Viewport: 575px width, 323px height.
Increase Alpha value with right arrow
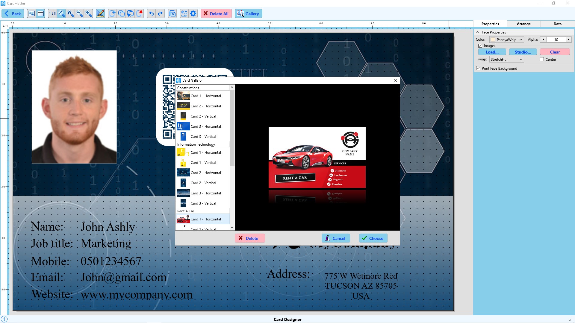click(568, 39)
